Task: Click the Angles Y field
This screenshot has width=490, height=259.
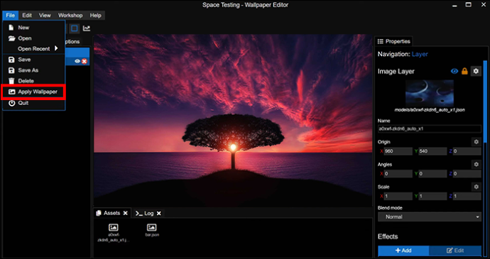Action: tap(432, 174)
